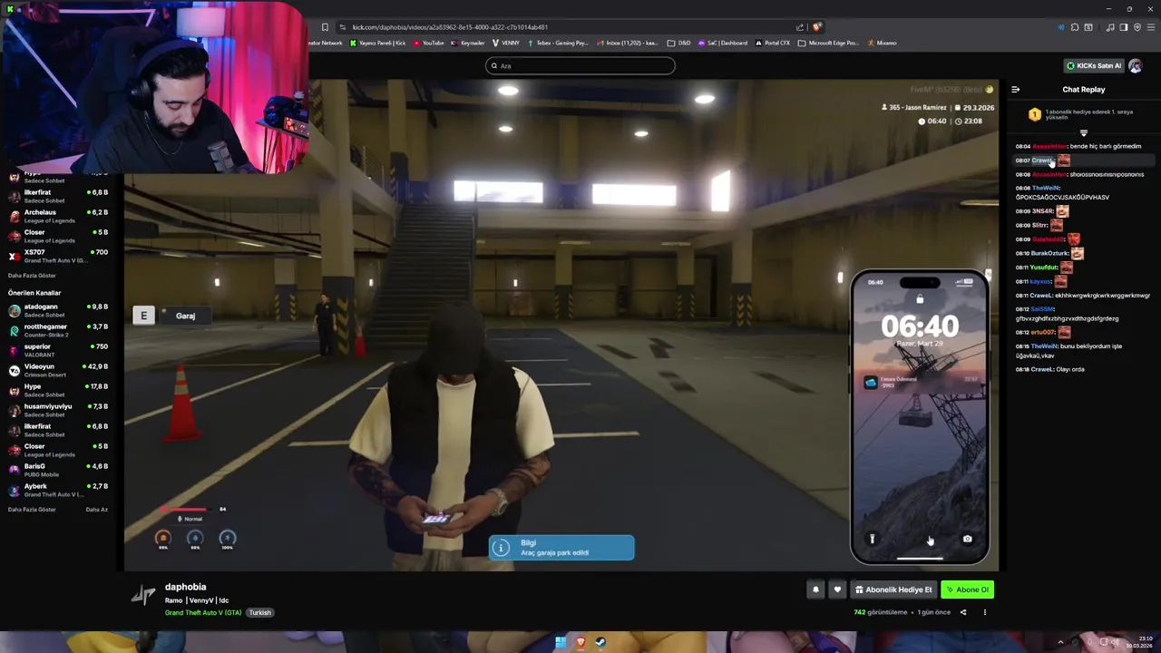Click Daha Az to show fewer channels
This screenshot has width=1161, height=653.
pos(96,510)
